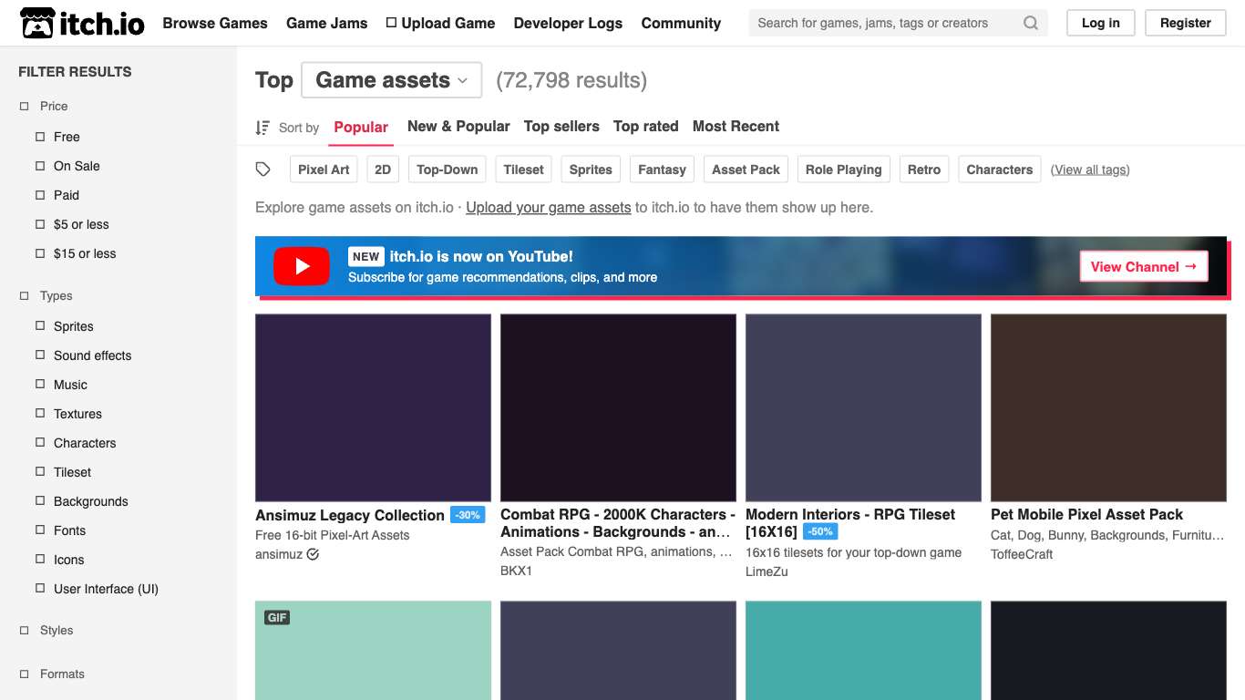Image resolution: width=1245 pixels, height=700 pixels.
Task: Select the Popular sort tab
Action: coord(361,127)
